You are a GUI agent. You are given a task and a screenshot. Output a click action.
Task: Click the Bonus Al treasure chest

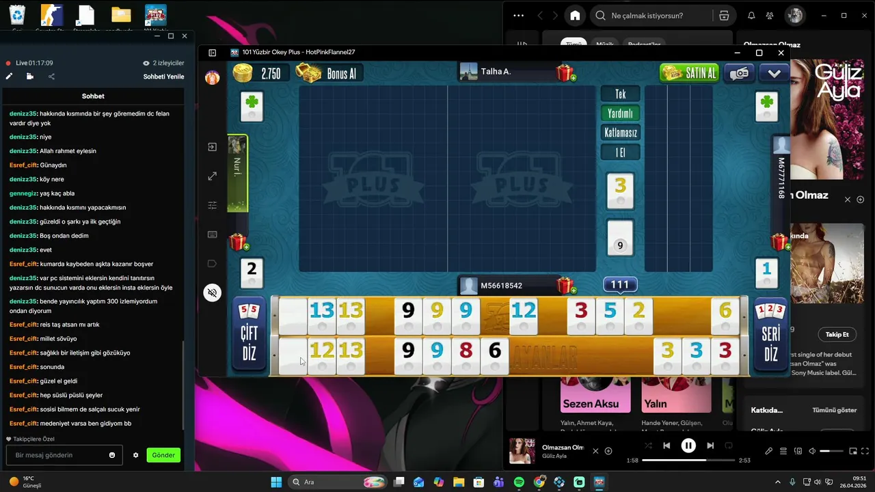[x=309, y=73]
